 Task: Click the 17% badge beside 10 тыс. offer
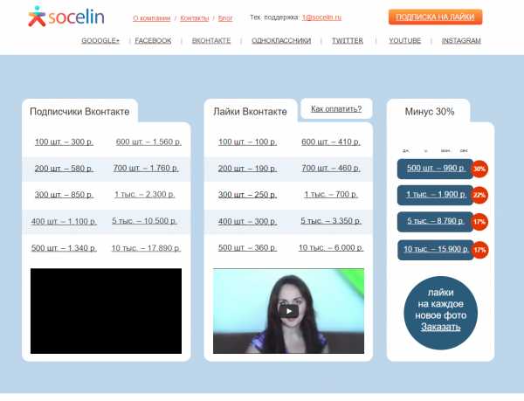pos(479,250)
